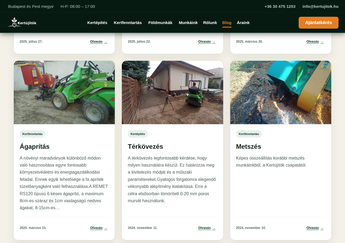Click the date 2025. július 22.

[x=139, y=42]
